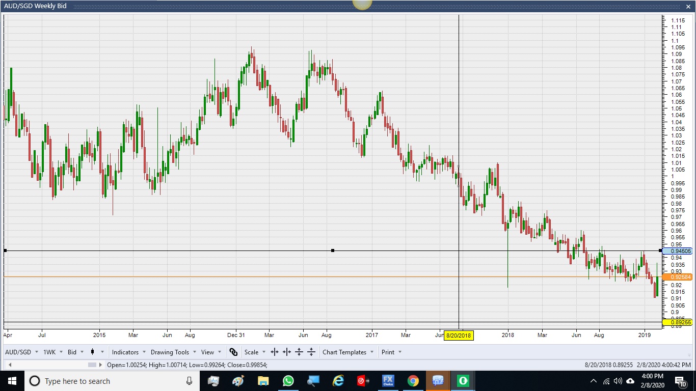
Task: Click the 'Dec 31' time axis label
Action: coord(236,335)
